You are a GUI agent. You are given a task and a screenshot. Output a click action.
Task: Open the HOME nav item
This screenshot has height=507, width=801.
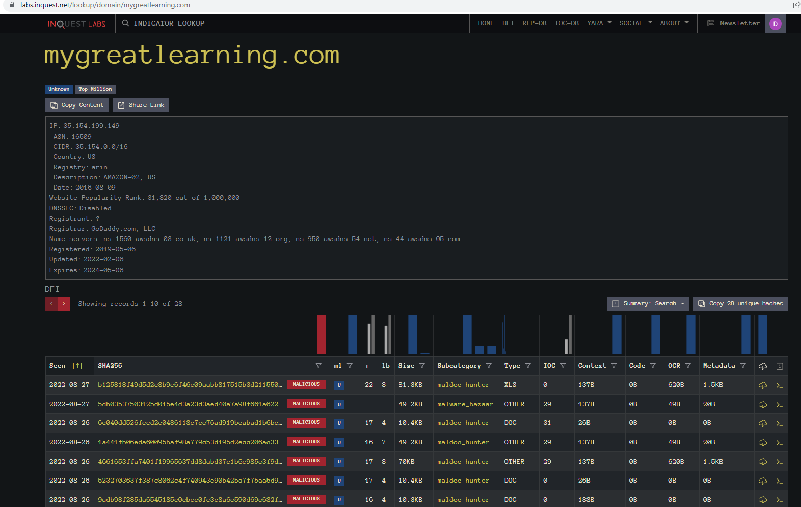[486, 23]
